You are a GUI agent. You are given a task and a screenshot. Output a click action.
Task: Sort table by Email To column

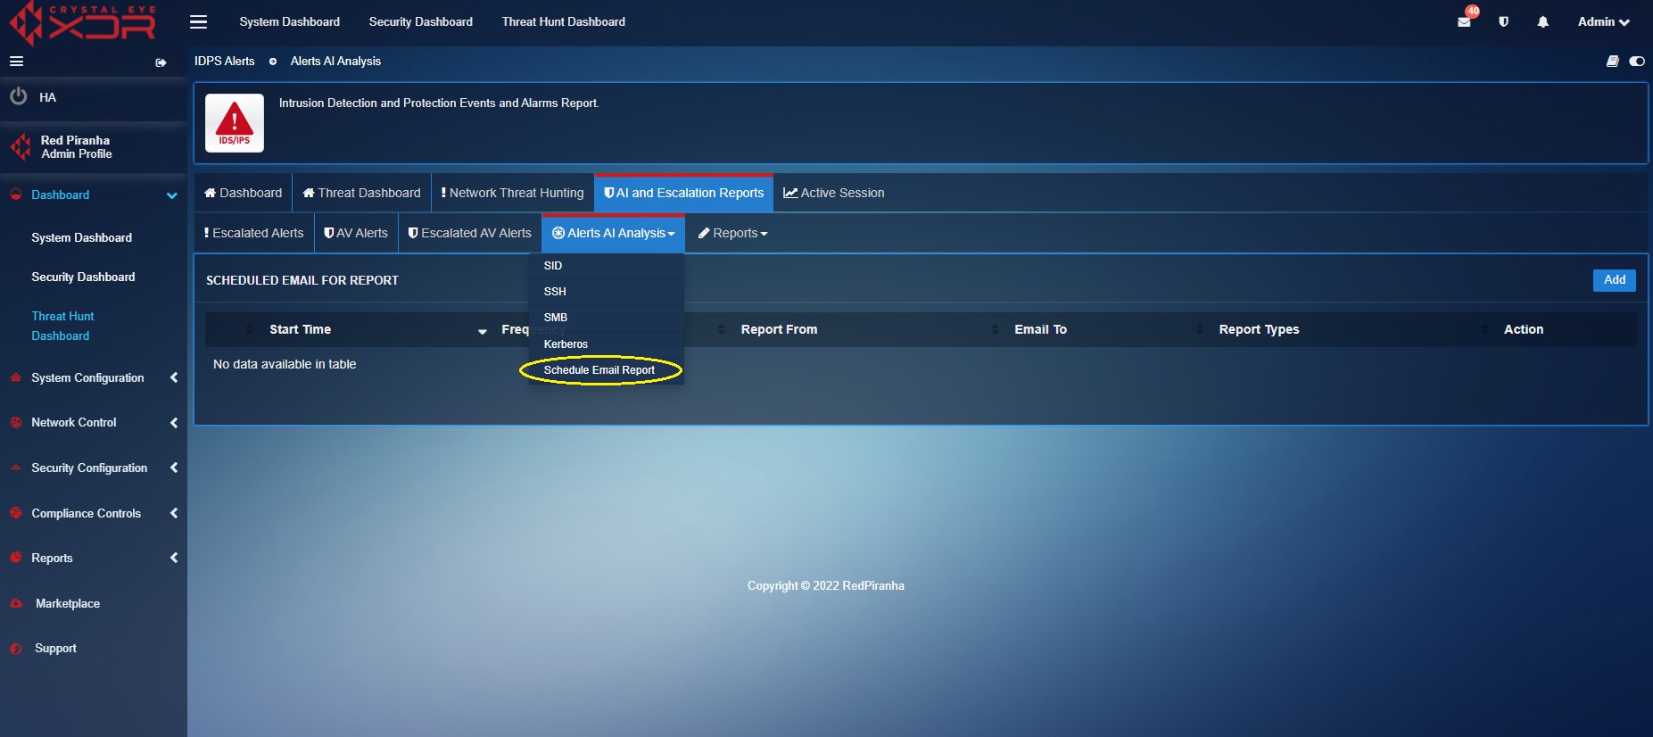pyautogui.click(x=1040, y=329)
